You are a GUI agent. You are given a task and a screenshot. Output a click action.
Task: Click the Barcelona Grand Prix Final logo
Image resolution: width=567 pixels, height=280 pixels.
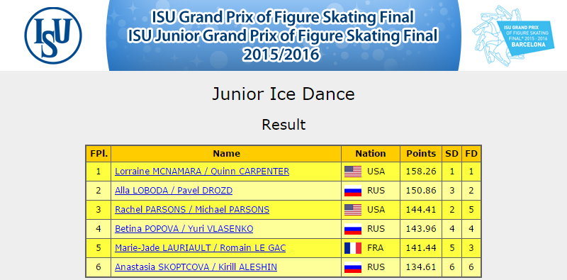[513, 35]
